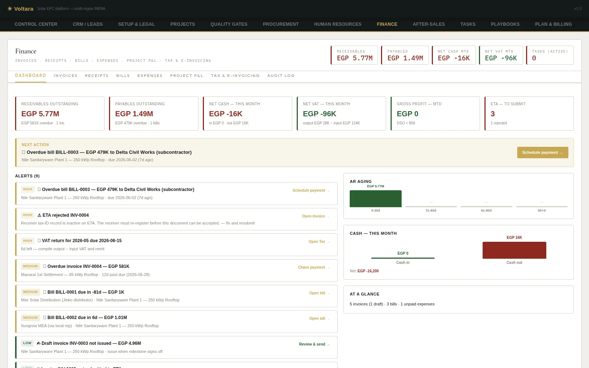This screenshot has width=589, height=368.
Task: Click Chase payment for INV-0004
Action: [x=314, y=268]
